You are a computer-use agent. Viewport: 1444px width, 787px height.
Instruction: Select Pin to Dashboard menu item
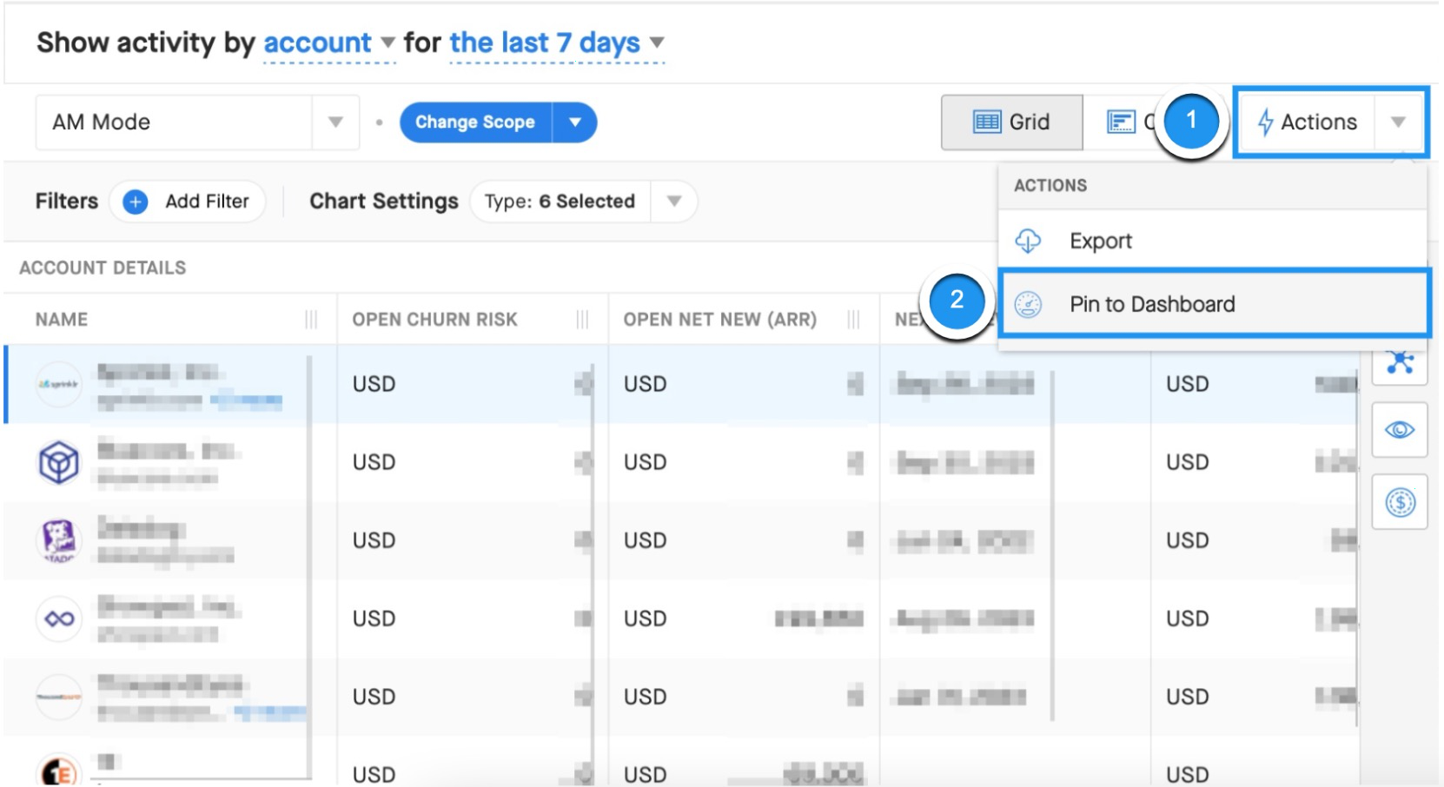pyautogui.click(x=1214, y=304)
